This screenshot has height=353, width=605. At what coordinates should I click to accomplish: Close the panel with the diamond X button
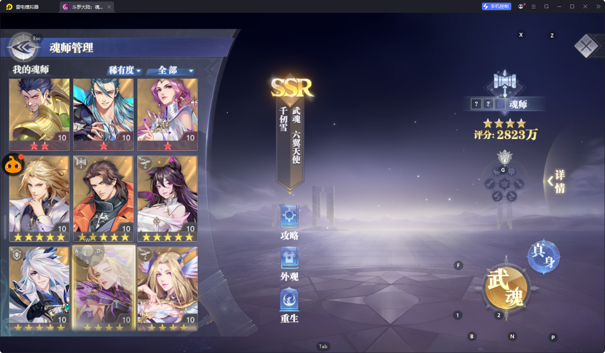(x=586, y=46)
